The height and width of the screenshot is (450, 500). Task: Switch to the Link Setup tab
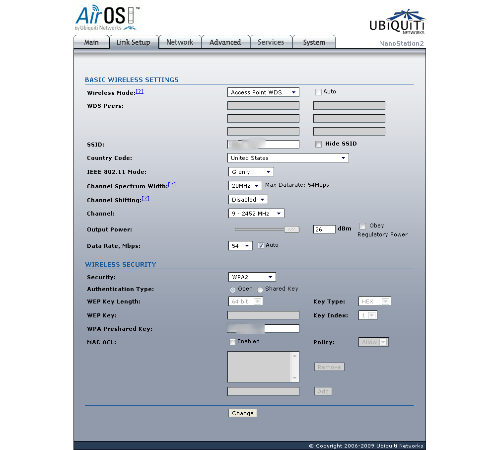(x=134, y=42)
